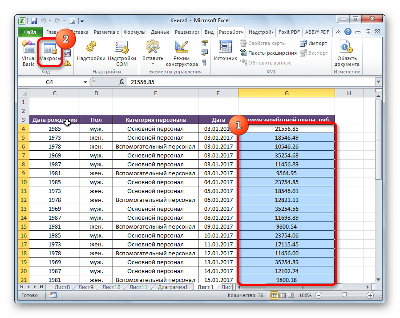This screenshot has width=400, height=318.
Task: Switch to Page Layout view
Action: pyautogui.click(x=283, y=295)
